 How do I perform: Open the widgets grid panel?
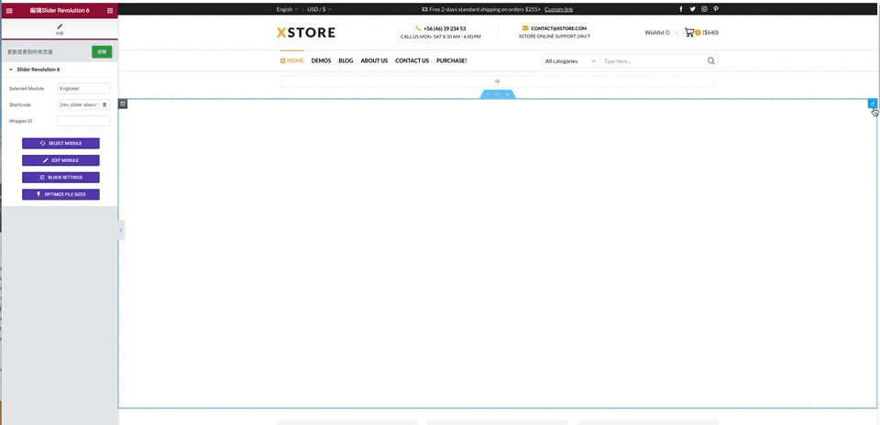tap(109, 10)
